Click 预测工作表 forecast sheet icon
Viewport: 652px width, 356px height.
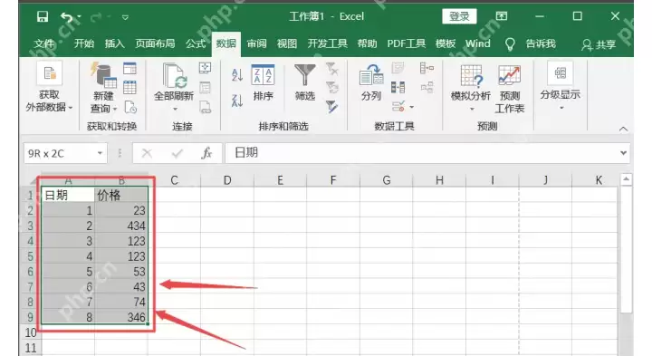click(x=509, y=88)
